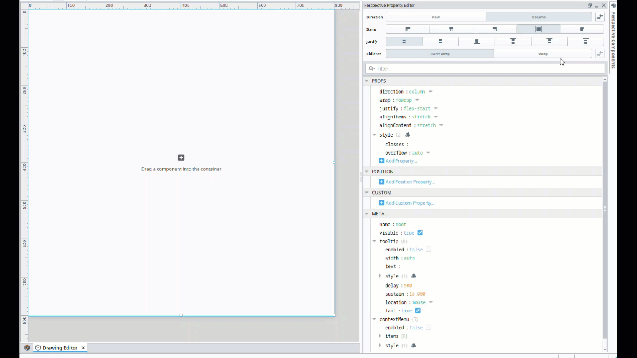The image size is (637, 358).
Task: Undock the Perspective Property Editor panel
Action: pyautogui.click(x=590, y=5)
